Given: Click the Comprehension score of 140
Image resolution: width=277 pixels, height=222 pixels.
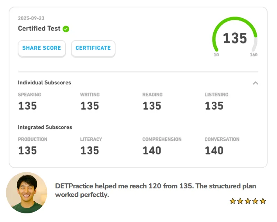Looking at the screenshot, I should pyautogui.click(x=152, y=150).
